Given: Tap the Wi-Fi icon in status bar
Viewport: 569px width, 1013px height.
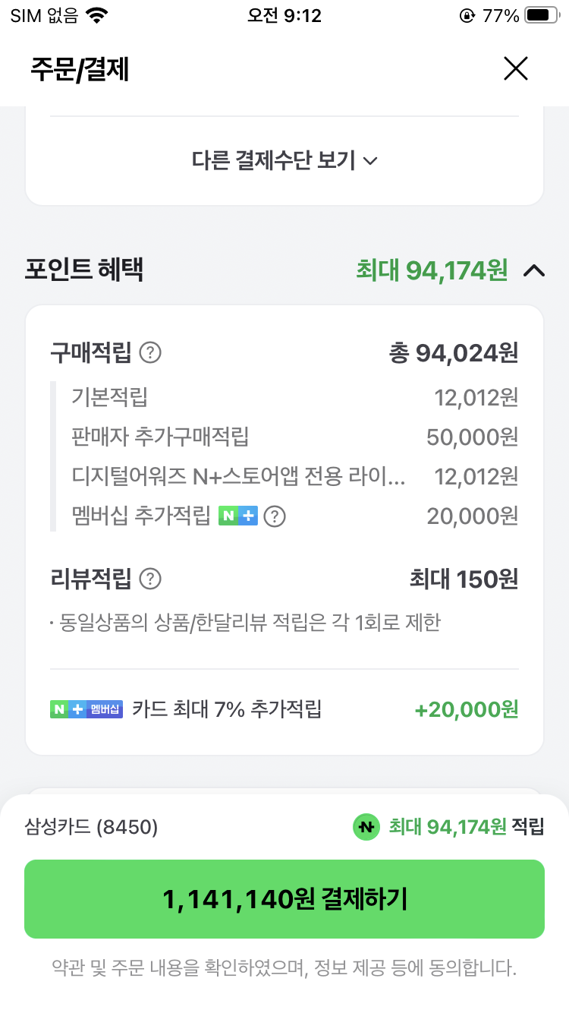Looking at the screenshot, I should click(x=97, y=15).
